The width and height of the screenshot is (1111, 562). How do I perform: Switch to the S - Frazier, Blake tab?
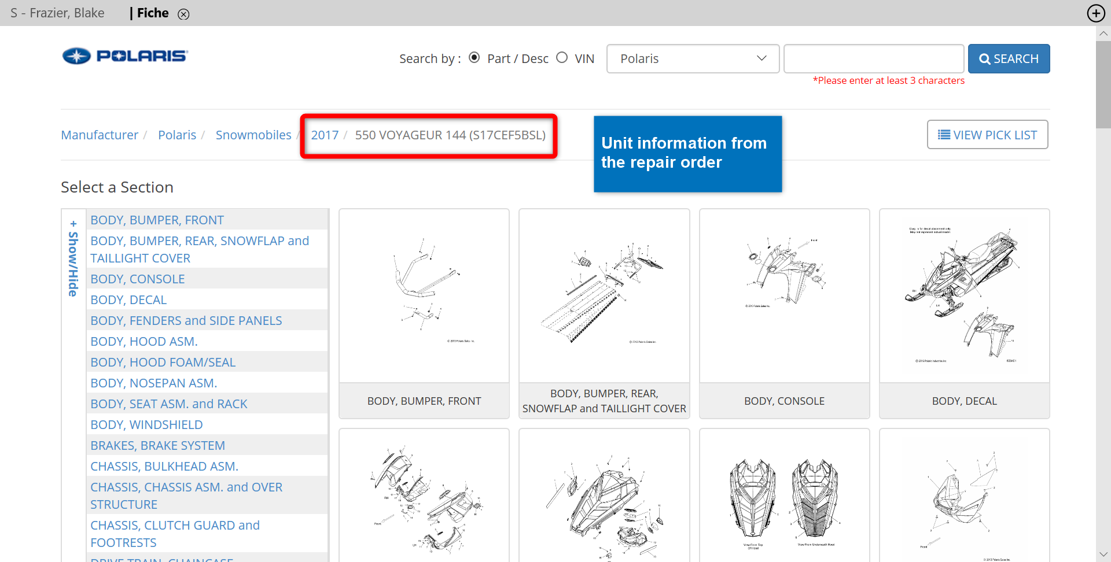tap(57, 13)
